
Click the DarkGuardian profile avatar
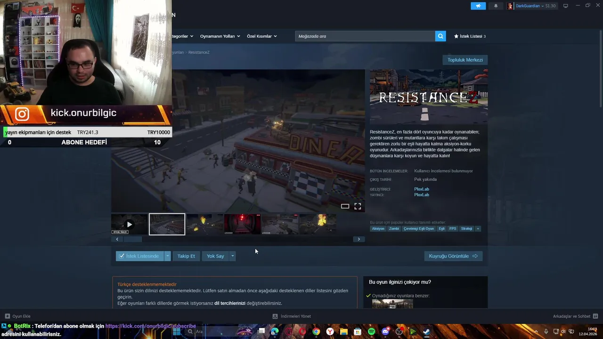pos(510,6)
